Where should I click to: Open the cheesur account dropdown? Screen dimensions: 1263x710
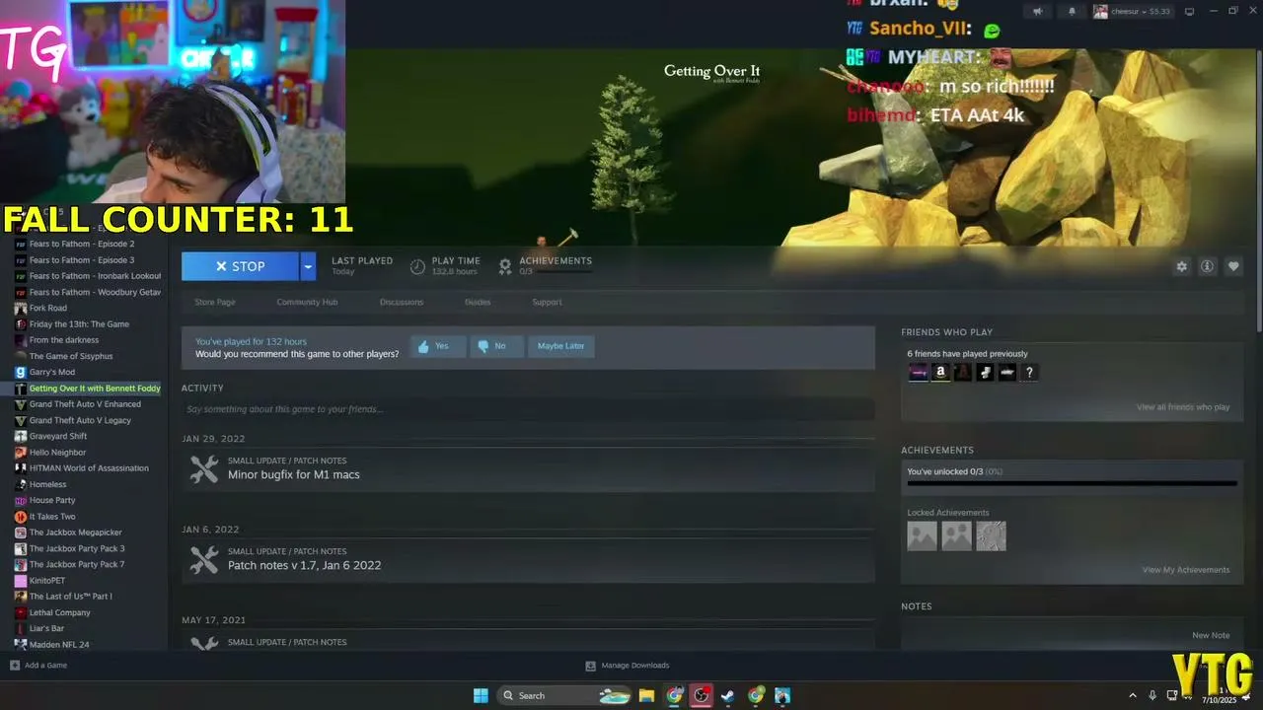point(1131,11)
